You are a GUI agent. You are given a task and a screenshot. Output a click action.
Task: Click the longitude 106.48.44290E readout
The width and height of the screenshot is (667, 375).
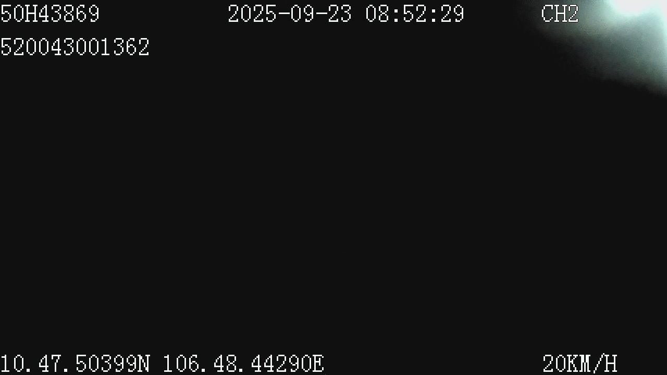click(x=244, y=364)
